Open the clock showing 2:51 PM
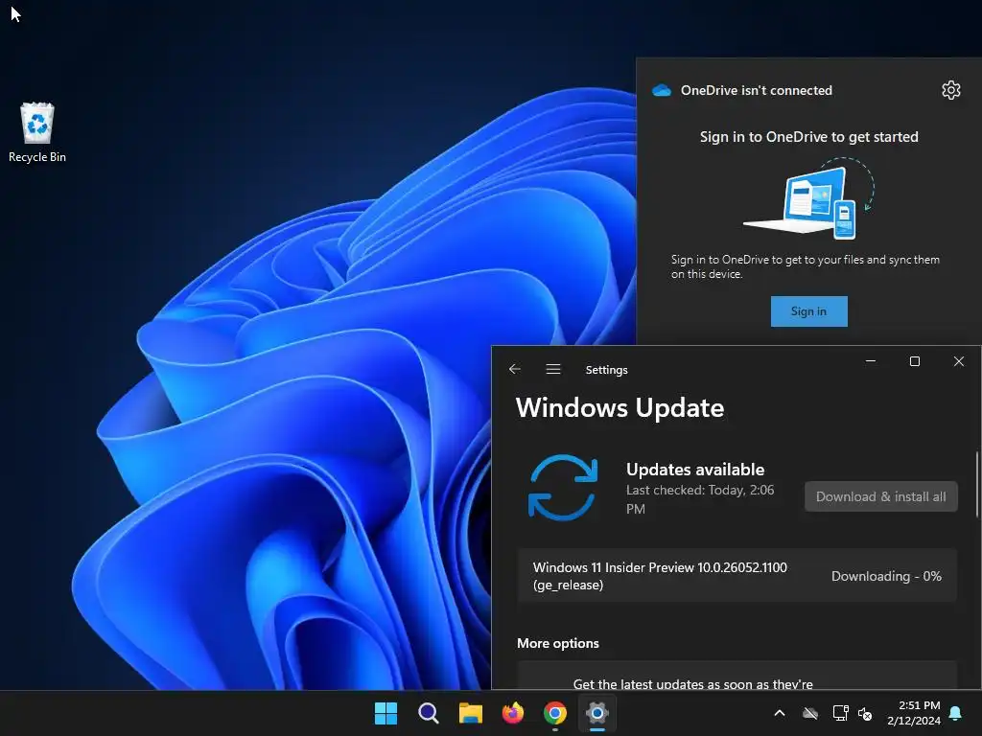982x736 pixels. (914, 713)
